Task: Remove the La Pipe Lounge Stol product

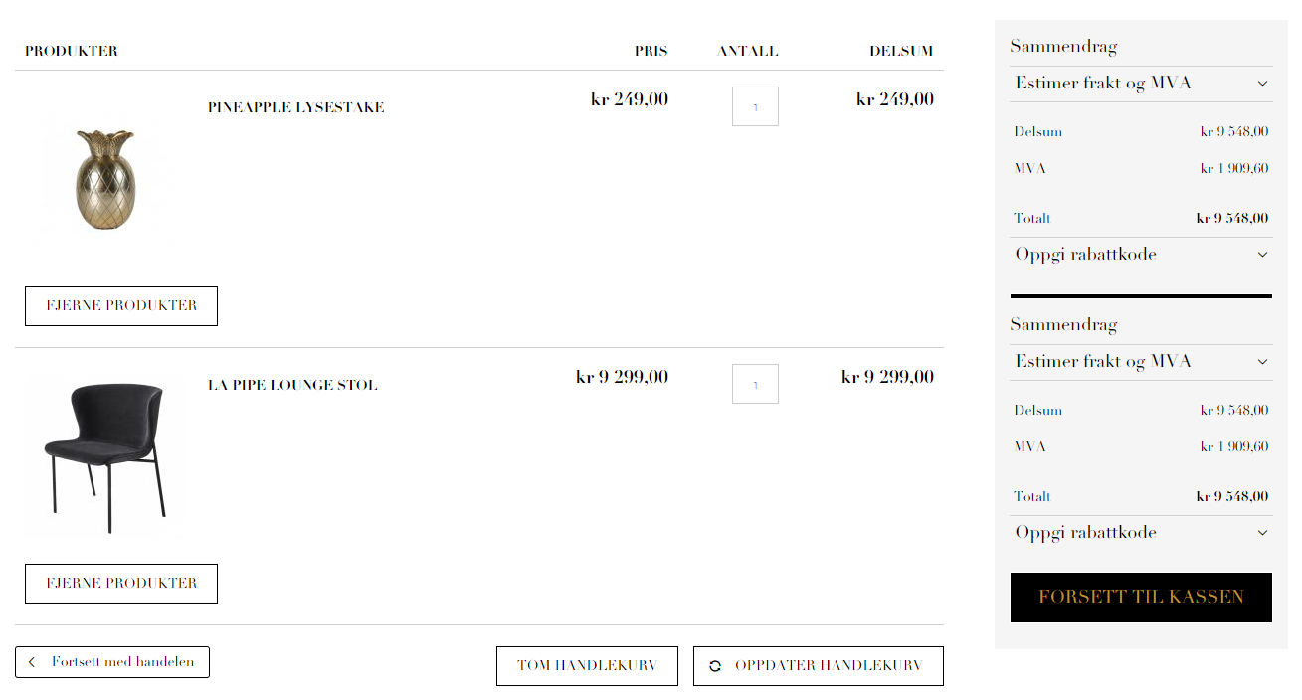Action: (x=121, y=584)
